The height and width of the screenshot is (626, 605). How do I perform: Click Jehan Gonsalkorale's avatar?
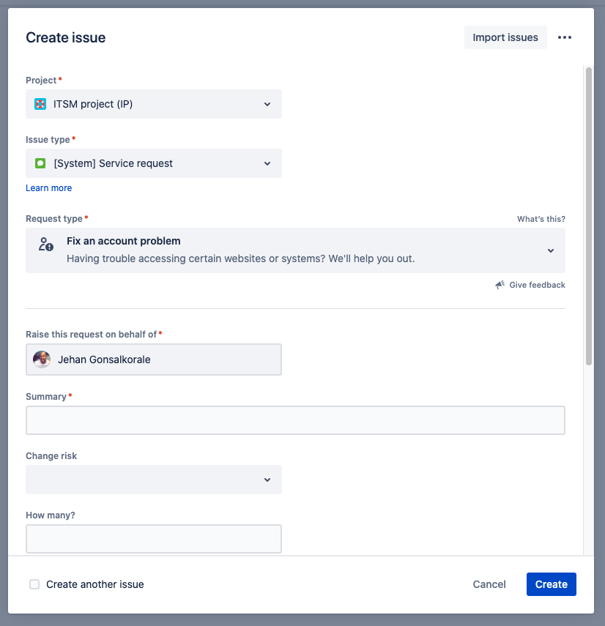tap(42, 359)
